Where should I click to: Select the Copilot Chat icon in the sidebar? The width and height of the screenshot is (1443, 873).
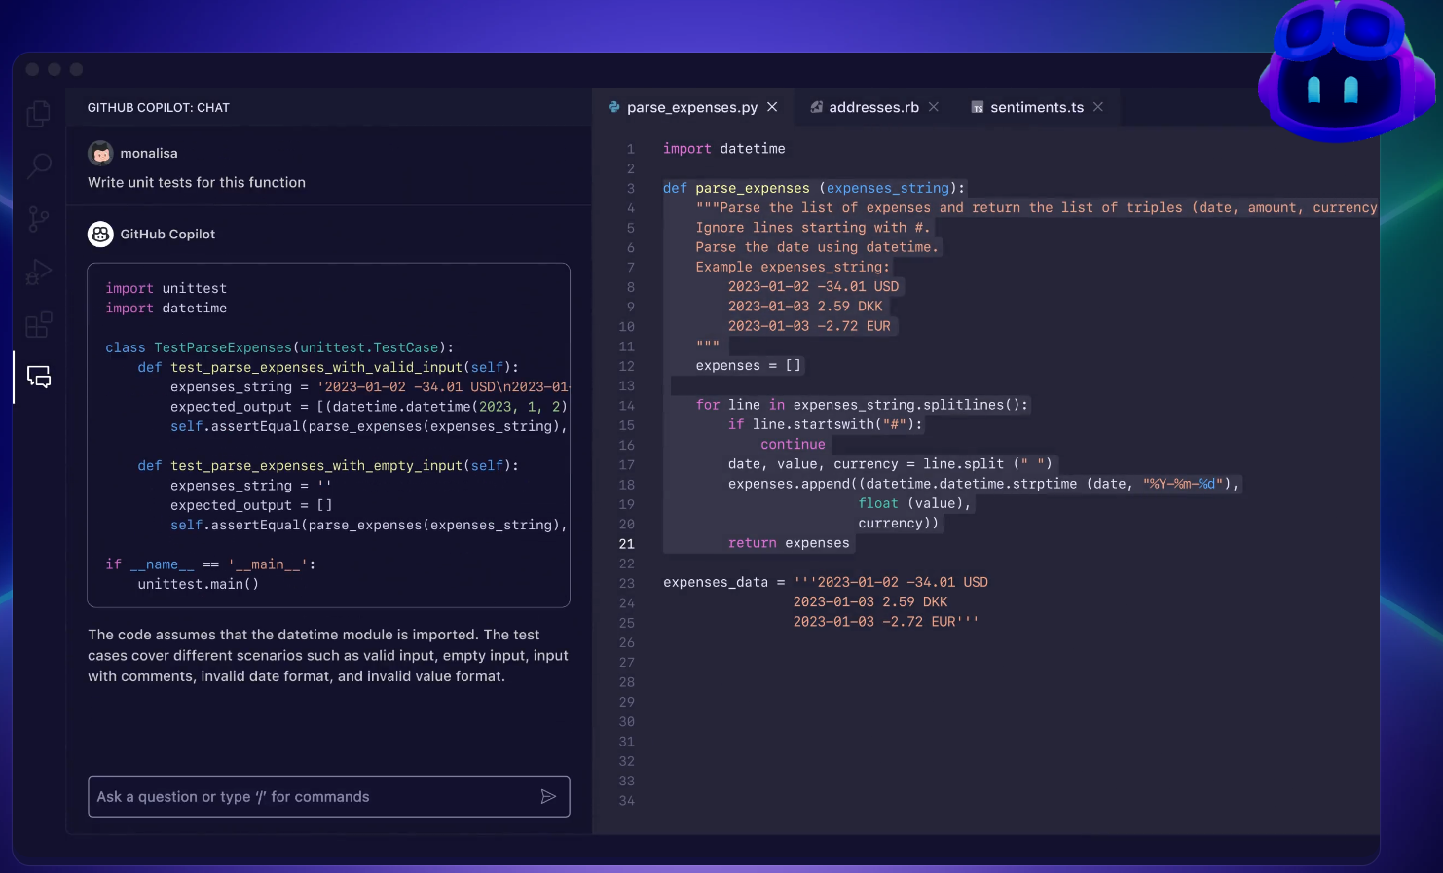(x=38, y=377)
